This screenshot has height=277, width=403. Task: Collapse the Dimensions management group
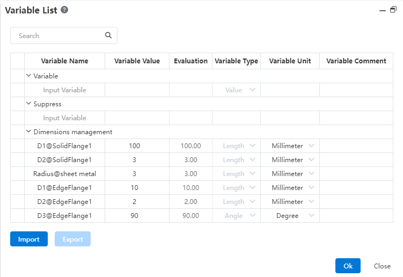click(x=28, y=132)
